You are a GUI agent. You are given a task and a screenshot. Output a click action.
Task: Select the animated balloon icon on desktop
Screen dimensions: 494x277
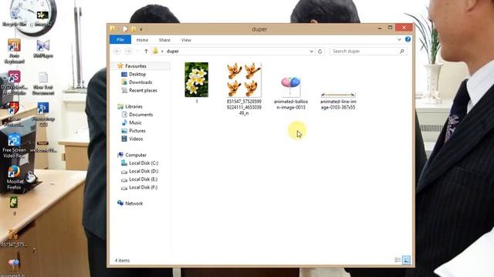14,267
